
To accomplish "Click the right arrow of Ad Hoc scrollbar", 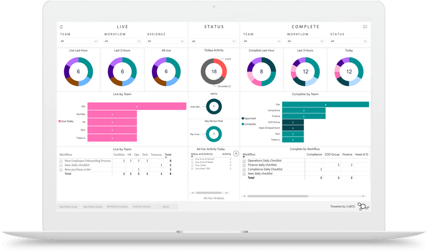I will point(226,193).
